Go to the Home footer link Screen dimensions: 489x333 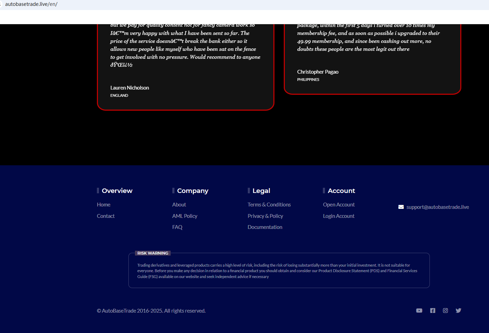point(103,205)
